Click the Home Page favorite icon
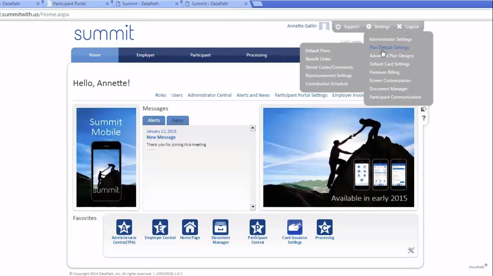Image resolution: width=493 pixels, height=276 pixels. pos(190,227)
